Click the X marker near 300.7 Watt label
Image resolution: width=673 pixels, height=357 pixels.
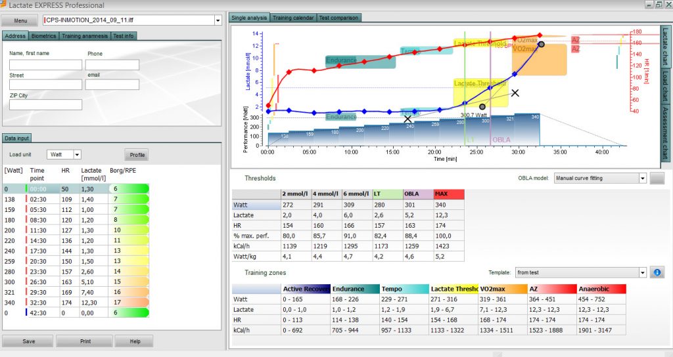515,93
